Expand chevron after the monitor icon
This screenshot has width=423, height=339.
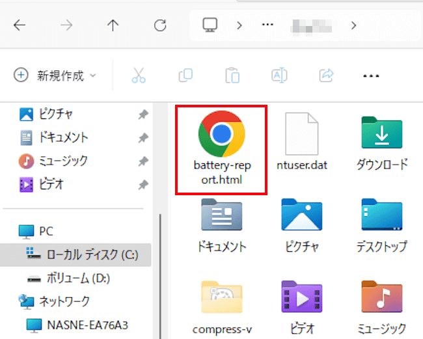(239, 25)
